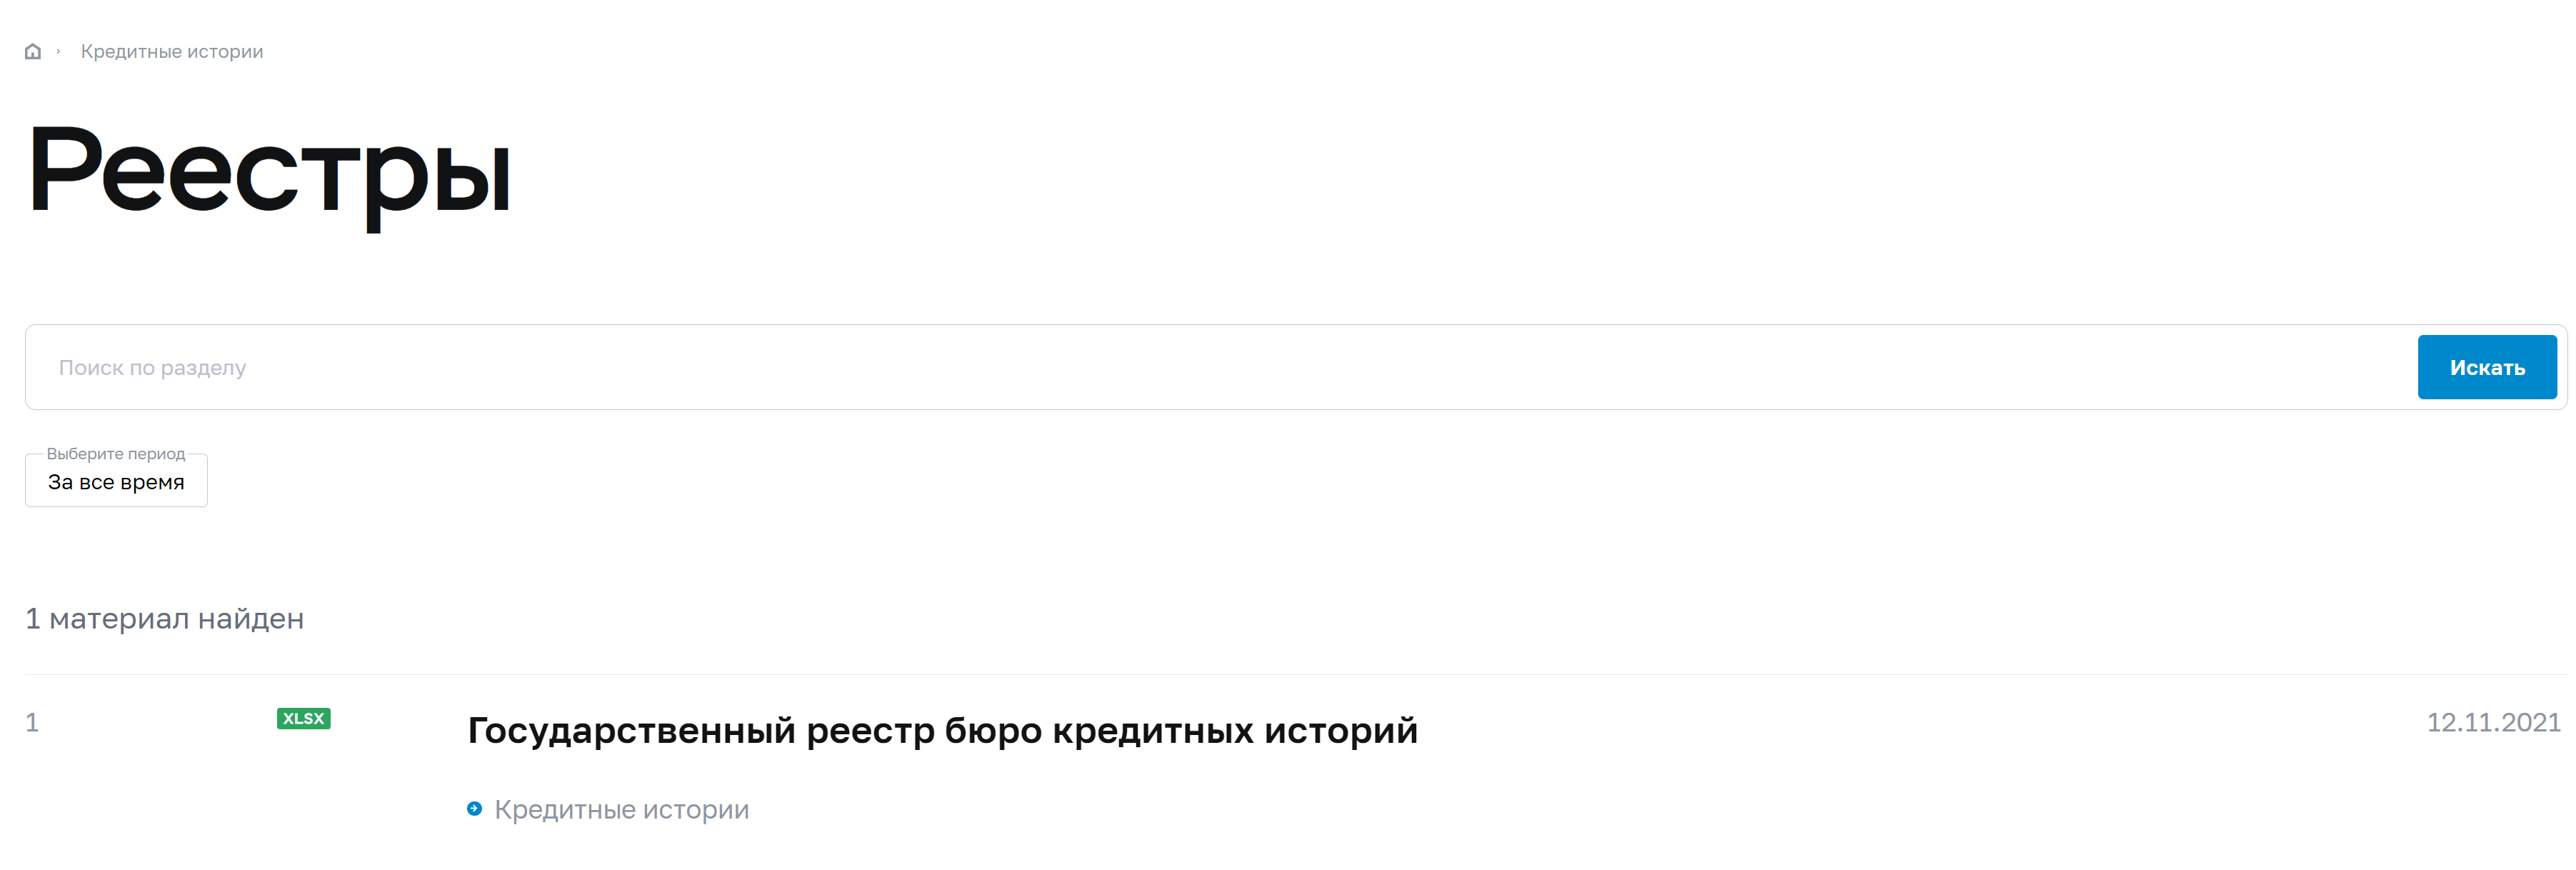
Task: Click the 1 материал найден results counter
Action: click(165, 618)
